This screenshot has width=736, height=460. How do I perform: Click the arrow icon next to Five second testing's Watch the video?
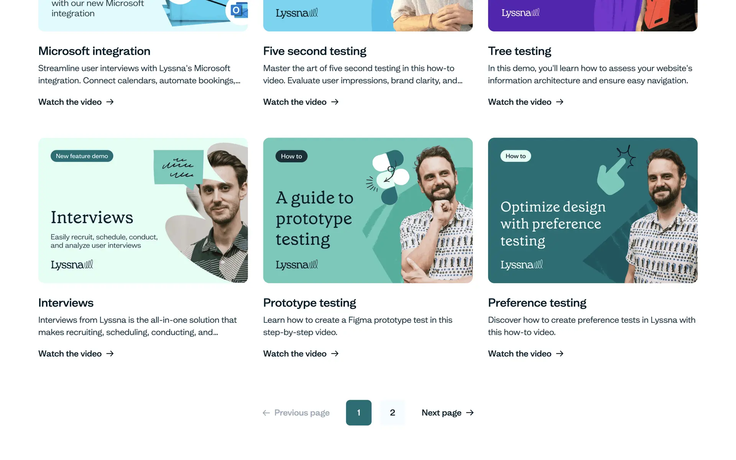click(x=335, y=102)
